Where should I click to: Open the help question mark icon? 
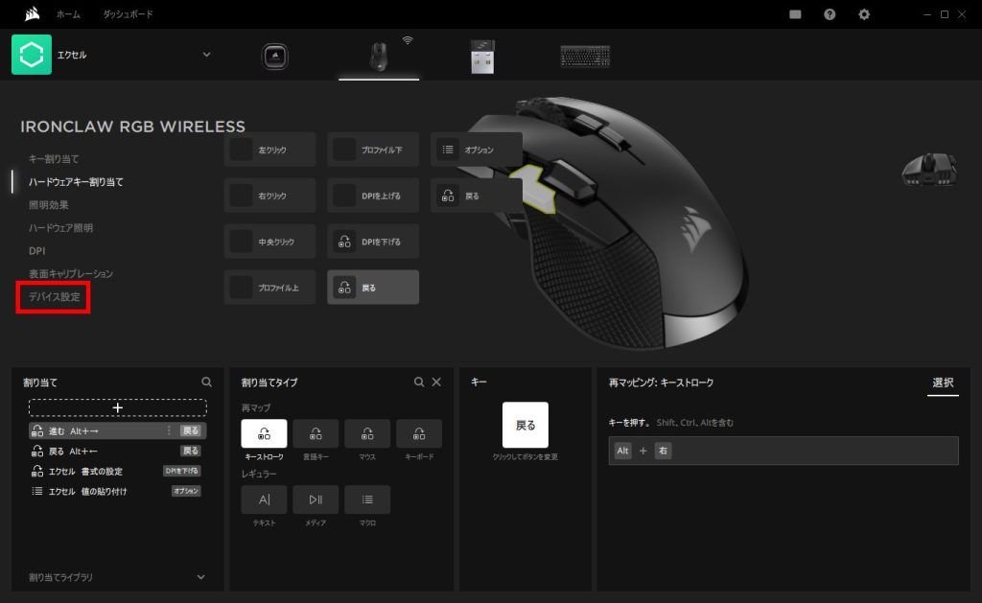click(x=830, y=14)
